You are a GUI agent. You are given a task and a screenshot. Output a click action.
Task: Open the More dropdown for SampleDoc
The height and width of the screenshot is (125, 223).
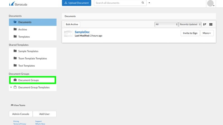tap(207, 33)
